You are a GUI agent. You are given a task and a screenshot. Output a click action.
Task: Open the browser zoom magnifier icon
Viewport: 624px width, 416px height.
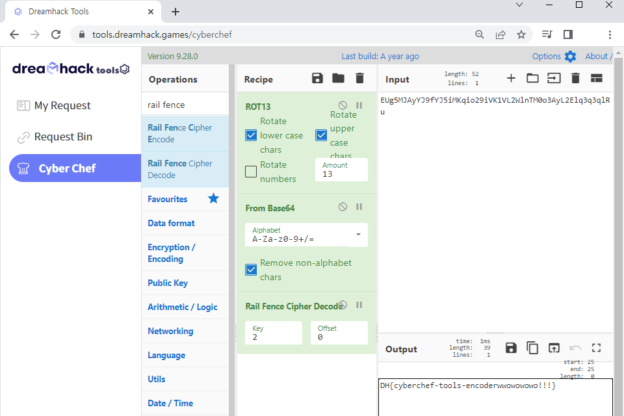pyautogui.click(x=480, y=34)
